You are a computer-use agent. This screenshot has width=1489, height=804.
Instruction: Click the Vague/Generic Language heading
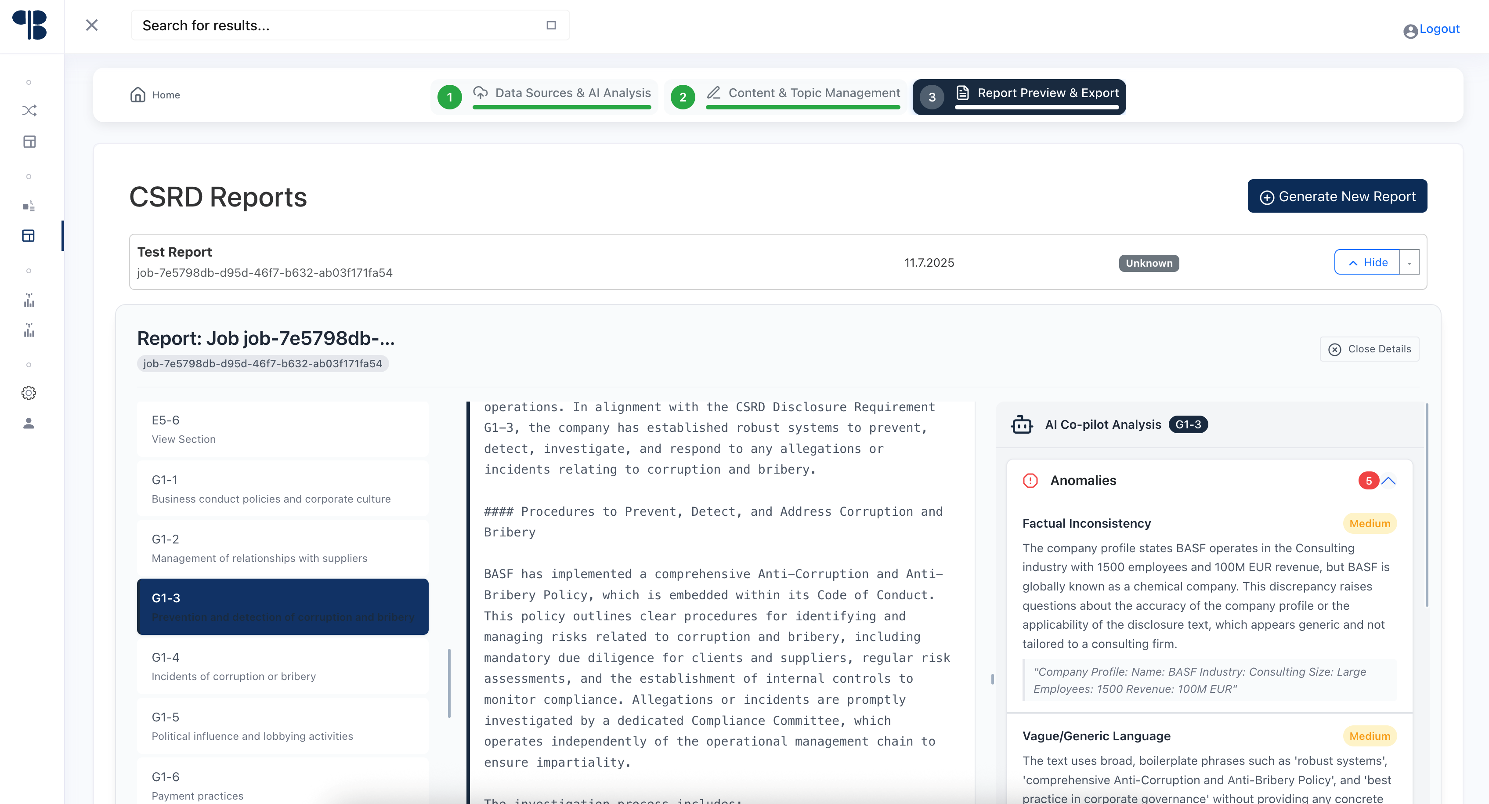(1096, 736)
